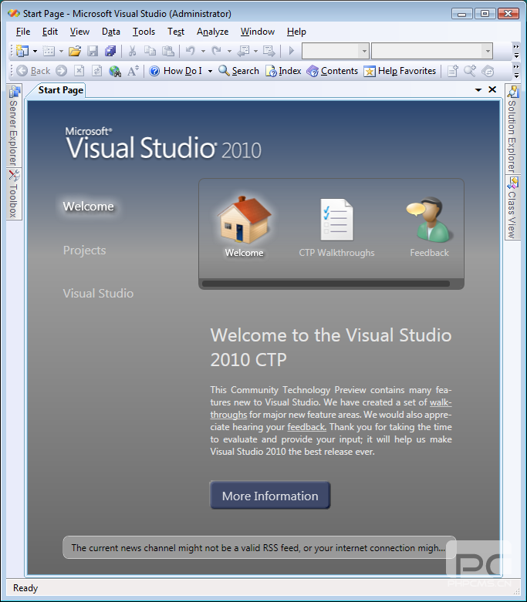Click the Back help navigation button
This screenshot has height=602, width=527.
click(33, 71)
